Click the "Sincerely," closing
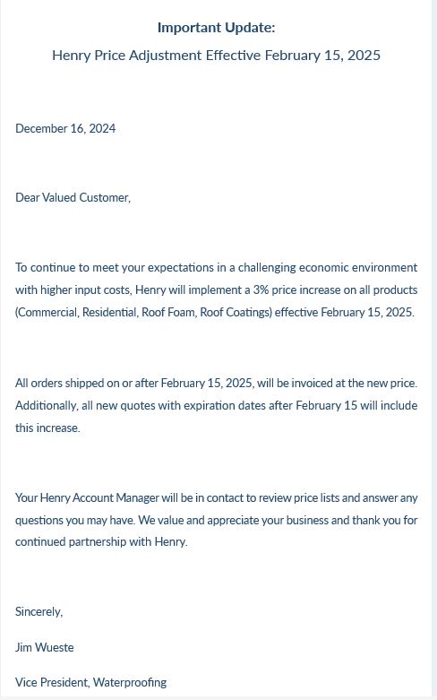The image size is (437, 700). click(39, 611)
